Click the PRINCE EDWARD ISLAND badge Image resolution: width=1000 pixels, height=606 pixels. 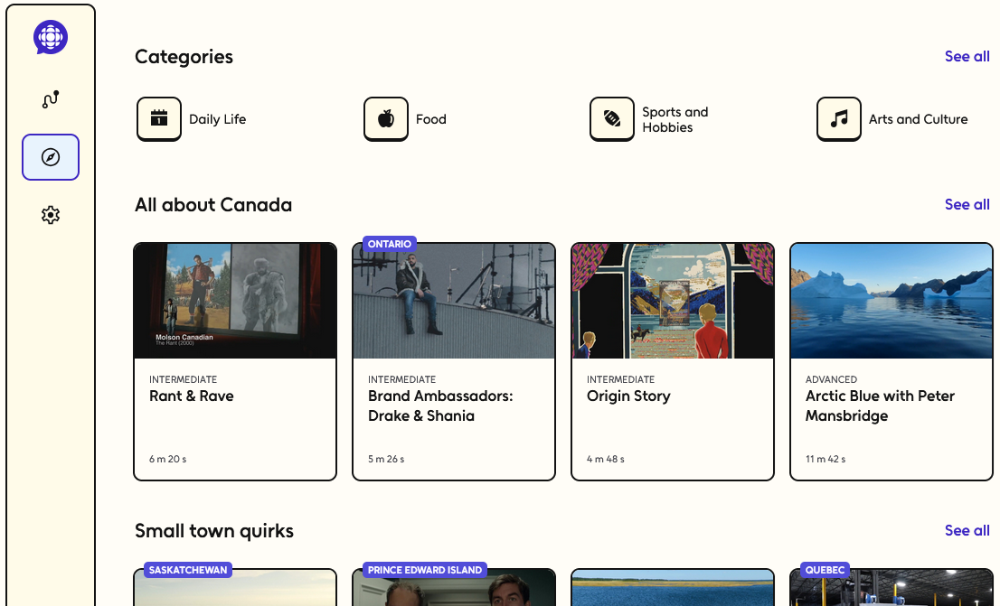tap(425, 570)
